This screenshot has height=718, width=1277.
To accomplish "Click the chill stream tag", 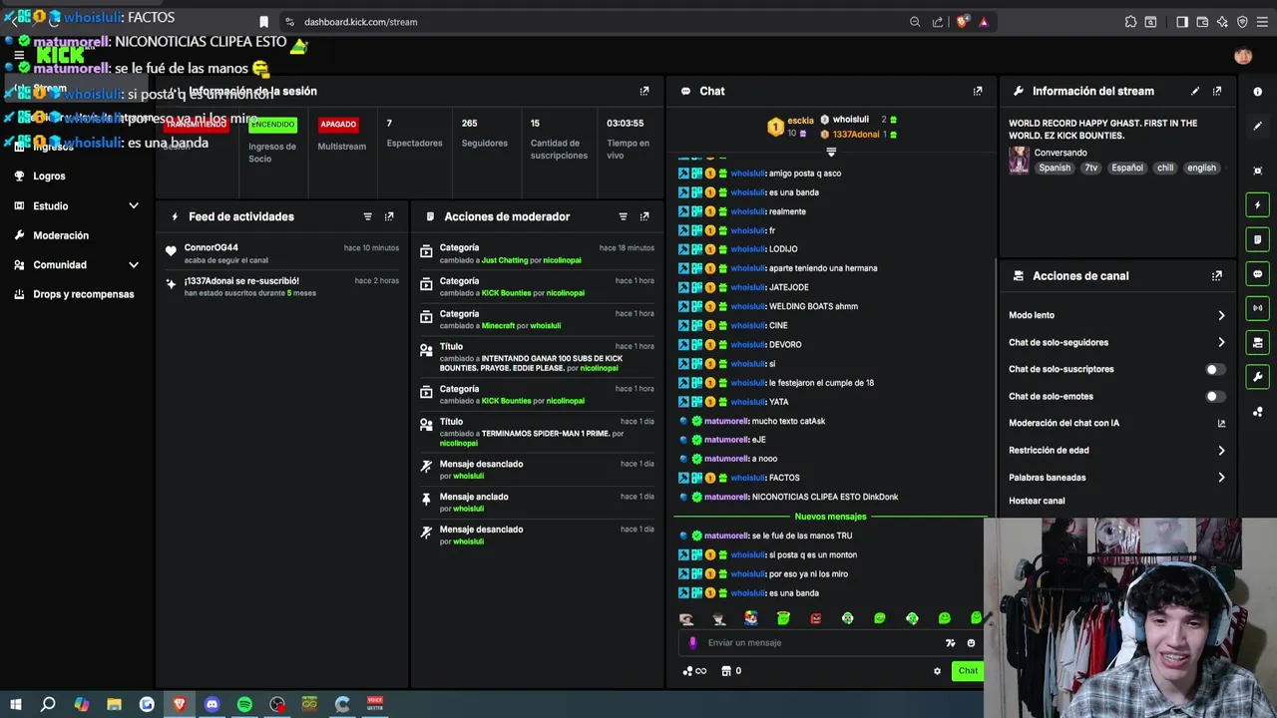I will point(1165,169).
